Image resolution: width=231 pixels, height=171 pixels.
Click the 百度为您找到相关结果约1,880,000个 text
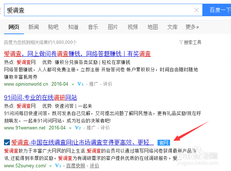pos(40,43)
